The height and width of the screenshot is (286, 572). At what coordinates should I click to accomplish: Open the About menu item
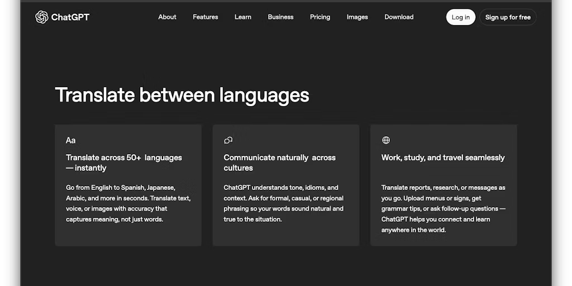click(167, 17)
